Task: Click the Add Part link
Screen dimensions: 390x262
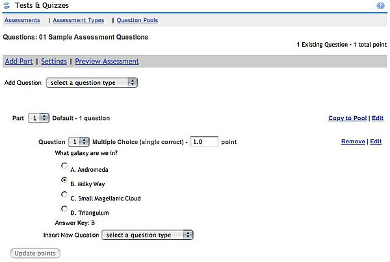Action: point(19,61)
